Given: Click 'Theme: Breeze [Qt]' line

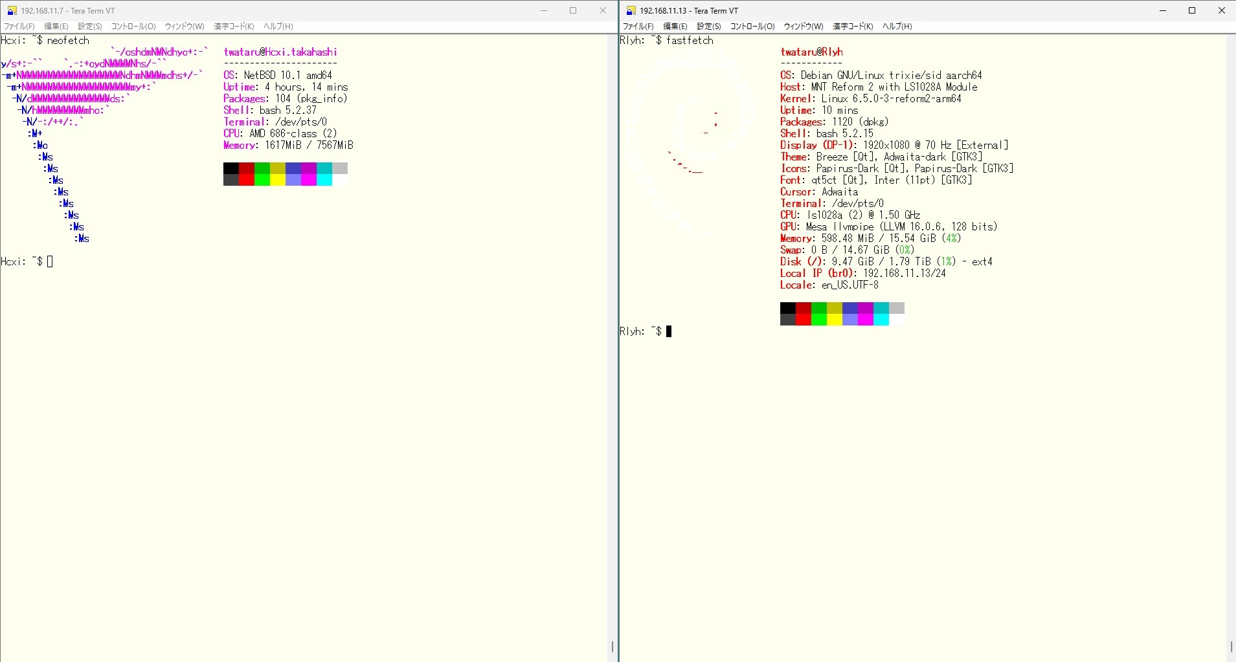Looking at the screenshot, I should coord(881,157).
